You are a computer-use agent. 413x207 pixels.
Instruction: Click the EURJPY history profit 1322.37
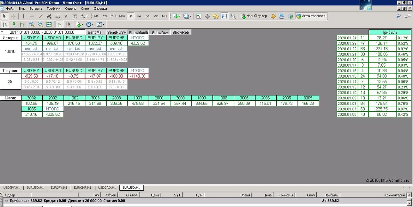pos(95,43)
